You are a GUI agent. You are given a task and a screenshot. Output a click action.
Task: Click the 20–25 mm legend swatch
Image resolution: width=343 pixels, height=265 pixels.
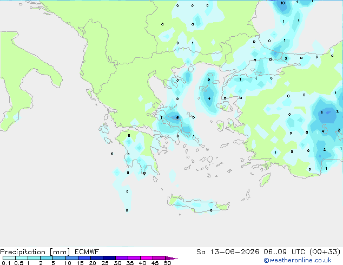click(96, 258)
